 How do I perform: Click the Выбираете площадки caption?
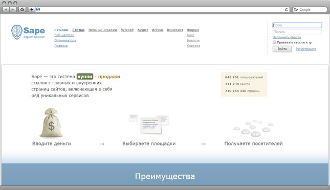149,144
